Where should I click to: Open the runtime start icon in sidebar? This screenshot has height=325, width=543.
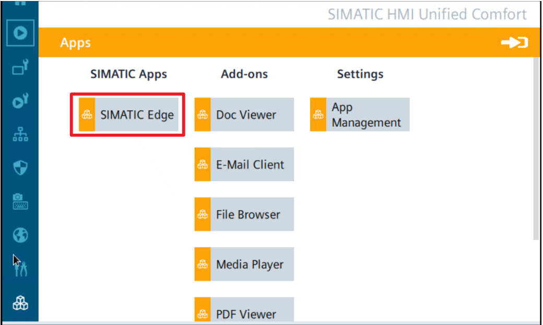click(20, 33)
